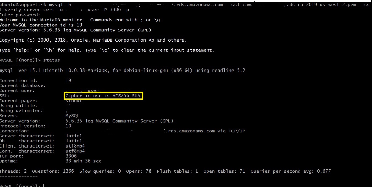The image size is (372, 187).
Task: Click the 'mysql Ver 15.1 Distrib 10.0.38-MariaDB' line
Action: [123, 70]
